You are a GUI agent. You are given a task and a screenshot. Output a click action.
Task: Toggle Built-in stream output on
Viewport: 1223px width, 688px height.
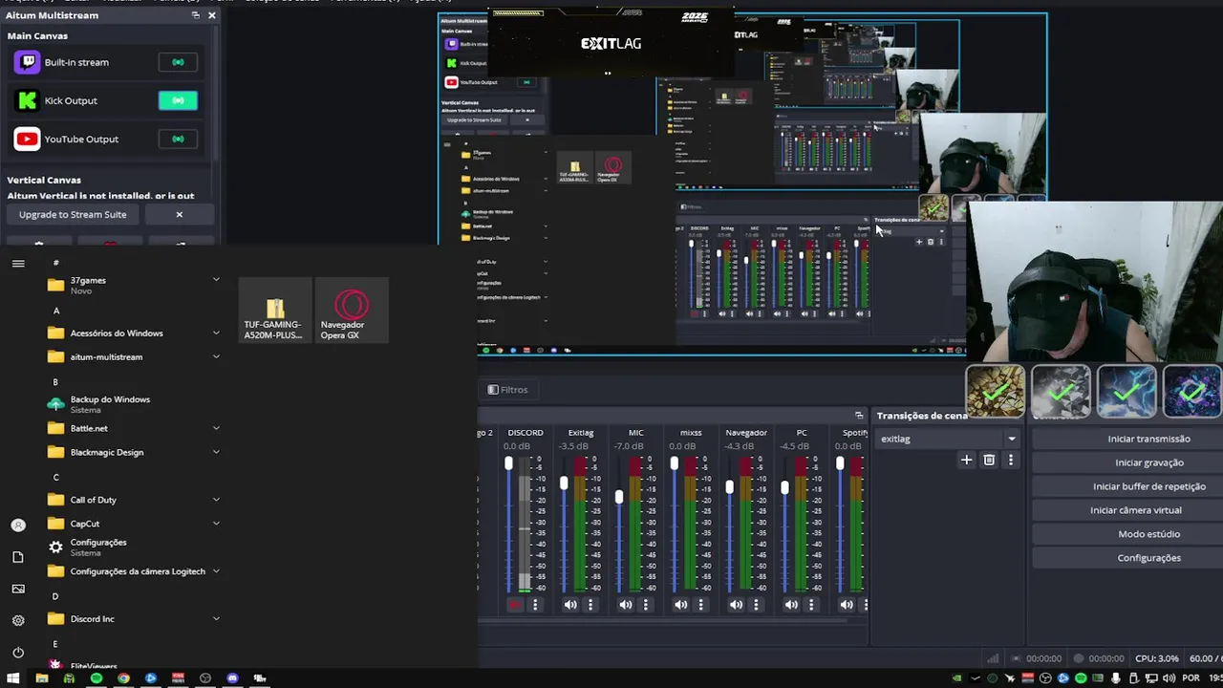(178, 62)
